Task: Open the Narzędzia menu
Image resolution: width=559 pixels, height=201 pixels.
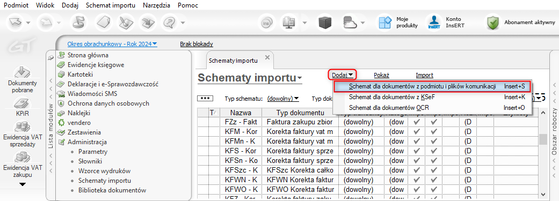Action: (156, 6)
